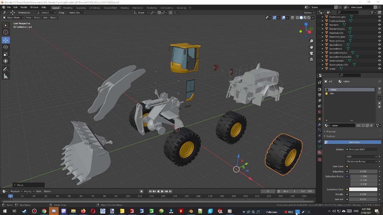The image size is (383, 215).
Task: Switch to the Shading workspace tab
Action: tap(124, 8)
